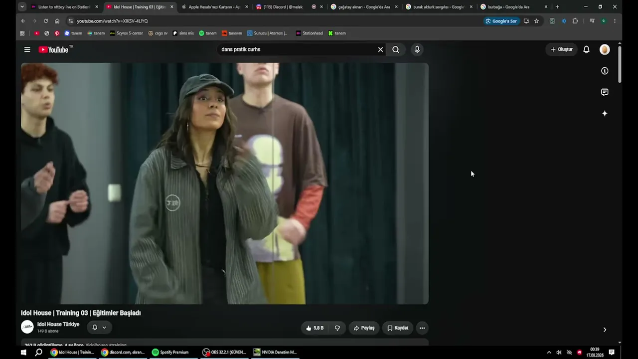638x359 pixels.
Task: Open the sparkle AI icon in side panel
Action: (x=605, y=114)
